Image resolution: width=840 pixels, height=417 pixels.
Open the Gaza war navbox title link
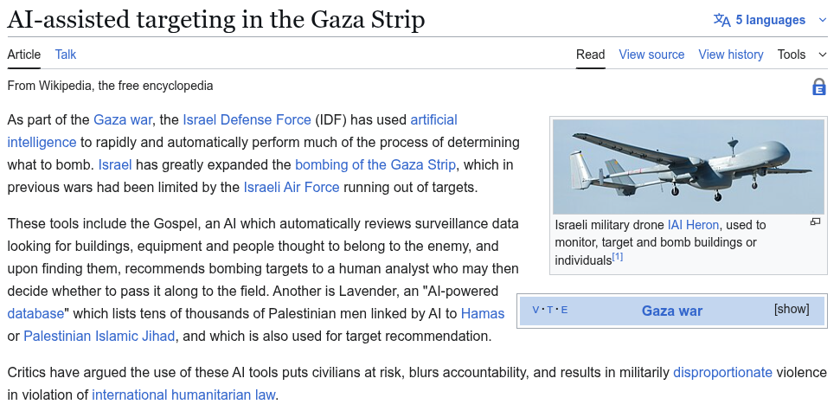(671, 311)
